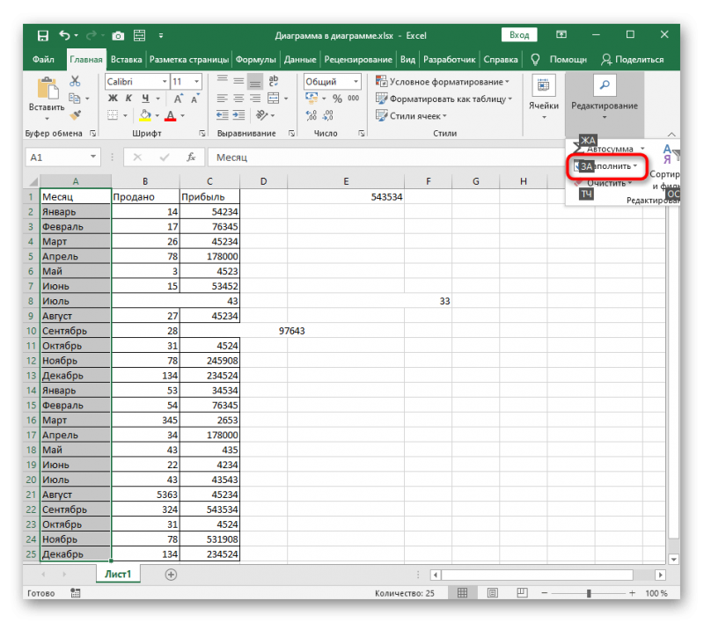Switch to Page Break Preview

pyautogui.click(x=522, y=593)
